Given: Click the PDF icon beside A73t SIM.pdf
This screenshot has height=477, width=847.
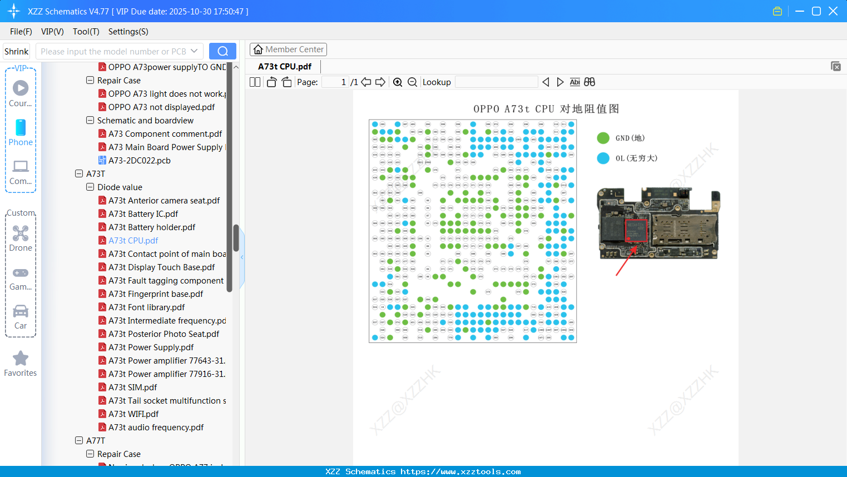Looking at the screenshot, I should point(102,387).
